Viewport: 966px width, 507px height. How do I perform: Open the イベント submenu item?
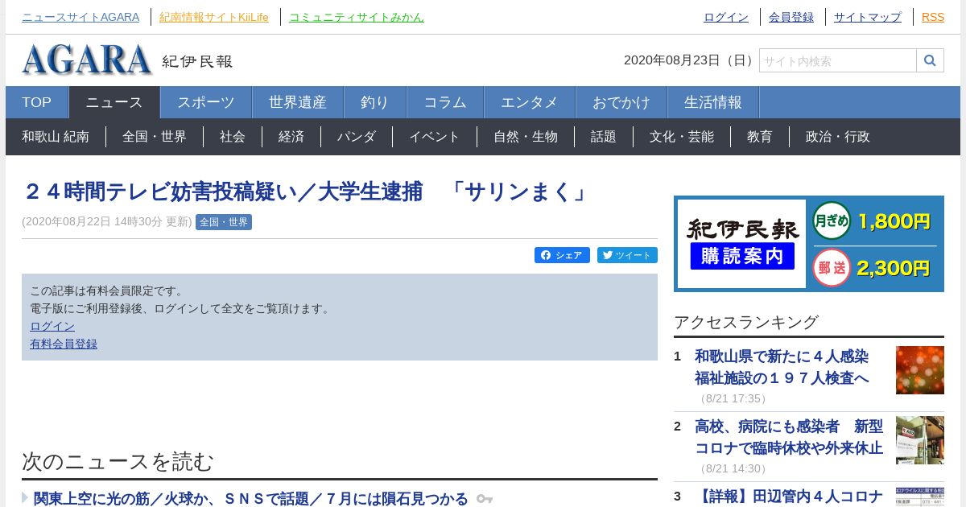pos(435,137)
